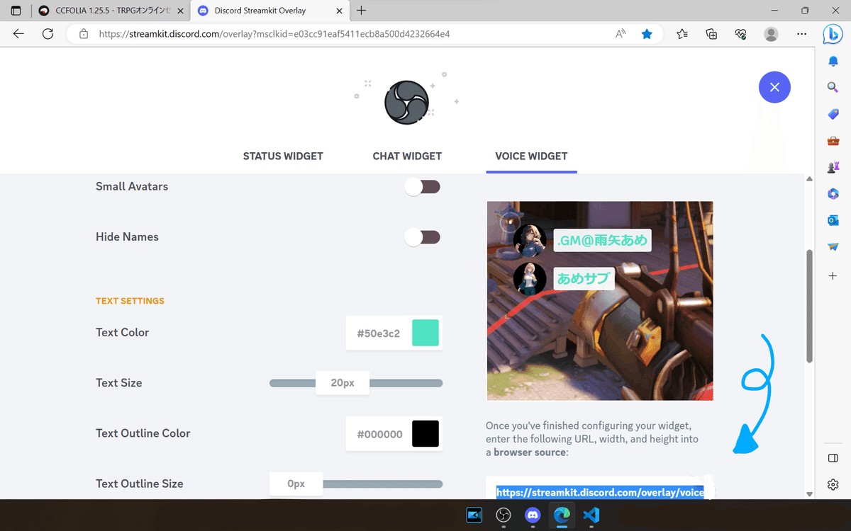Click the browser address bar URL
Viewport: 851px width, 531px height.
[274, 34]
